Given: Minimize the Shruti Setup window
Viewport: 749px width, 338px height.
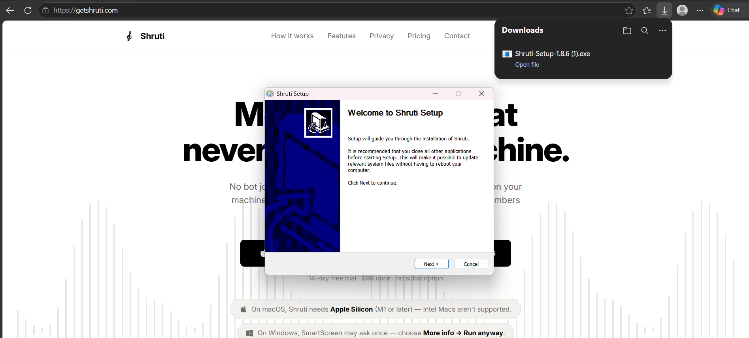Looking at the screenshot, I should pos(436,93).
